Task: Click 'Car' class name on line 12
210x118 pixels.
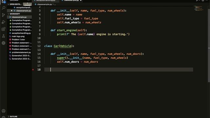Action: coord(56,46)
